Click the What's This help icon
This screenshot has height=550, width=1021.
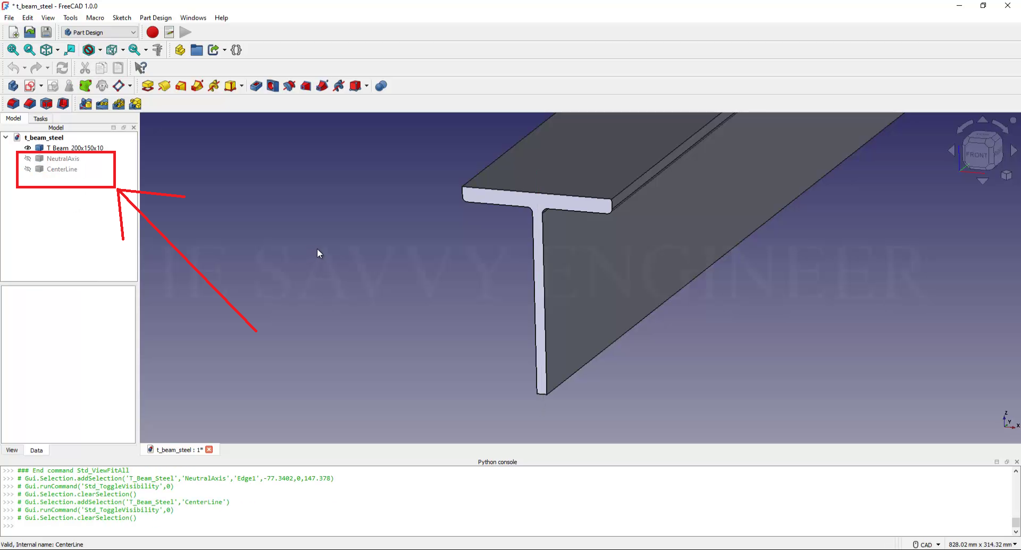click(140, 68)
